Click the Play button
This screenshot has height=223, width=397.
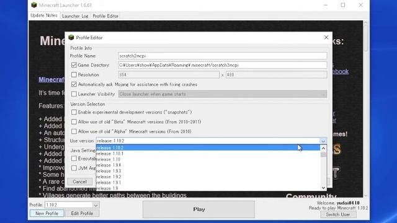[x=198, y=209]
